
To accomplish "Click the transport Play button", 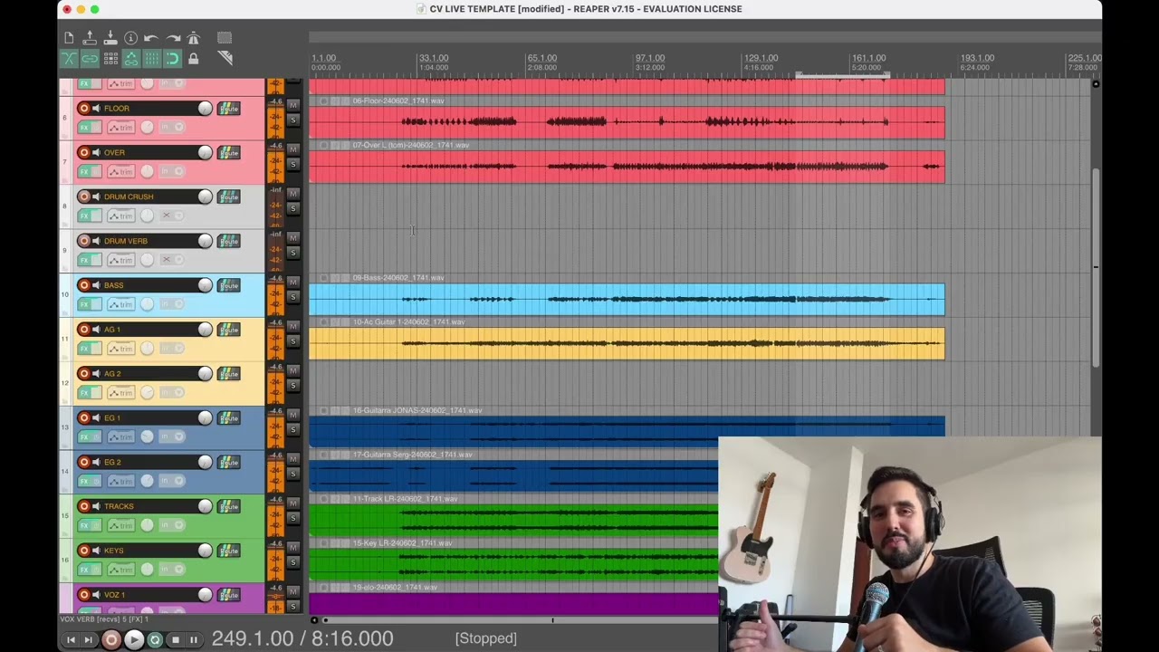I will coord(133,639).
